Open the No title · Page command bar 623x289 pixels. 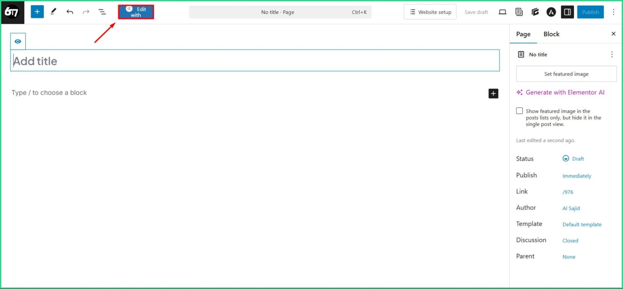(x=280, y=12)
